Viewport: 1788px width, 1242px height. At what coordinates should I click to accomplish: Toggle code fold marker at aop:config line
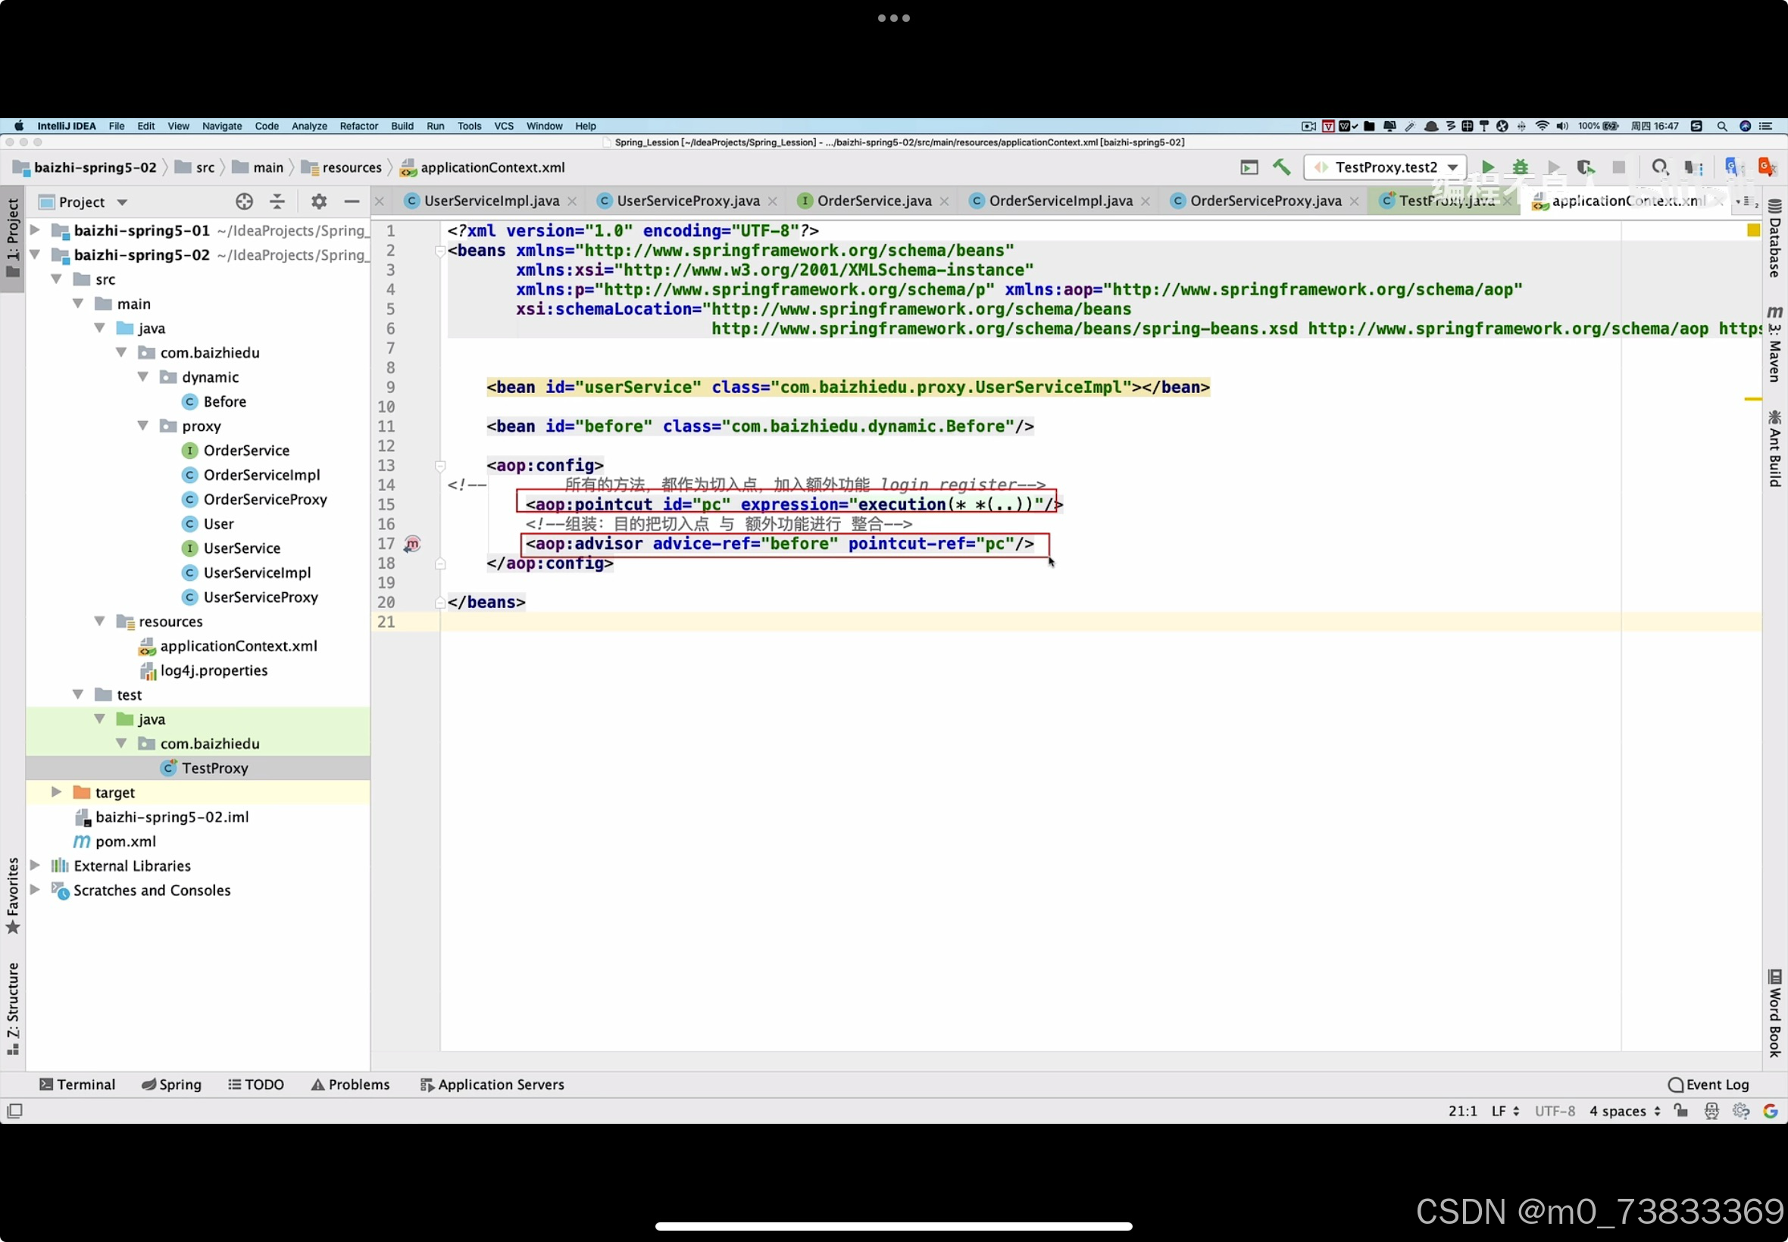point(439,467)
